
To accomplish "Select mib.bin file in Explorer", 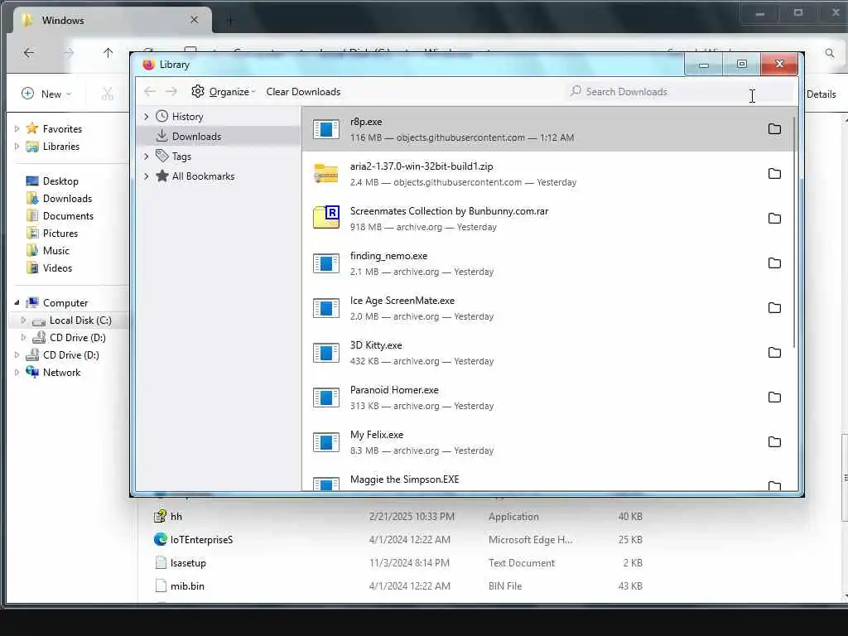I will pyautogui.click(x=187, y=585).
